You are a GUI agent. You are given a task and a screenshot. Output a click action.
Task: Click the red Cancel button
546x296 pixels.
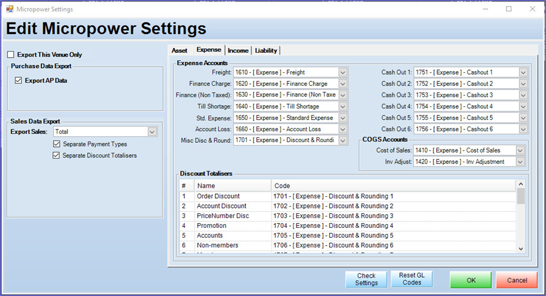point(517,280)
